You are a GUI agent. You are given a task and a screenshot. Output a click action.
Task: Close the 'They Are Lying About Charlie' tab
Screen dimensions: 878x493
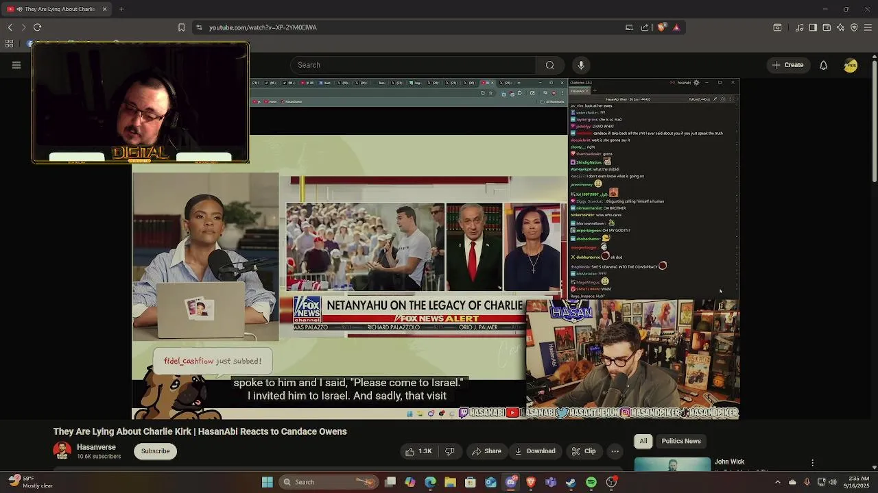(x=104, y=9)
